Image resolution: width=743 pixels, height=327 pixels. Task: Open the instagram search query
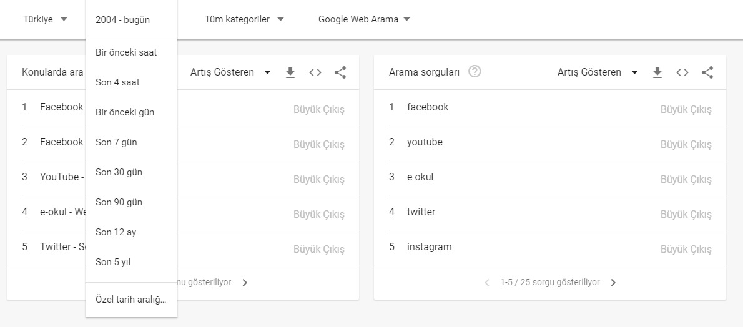pyautogui.click(x=430, y=247)
